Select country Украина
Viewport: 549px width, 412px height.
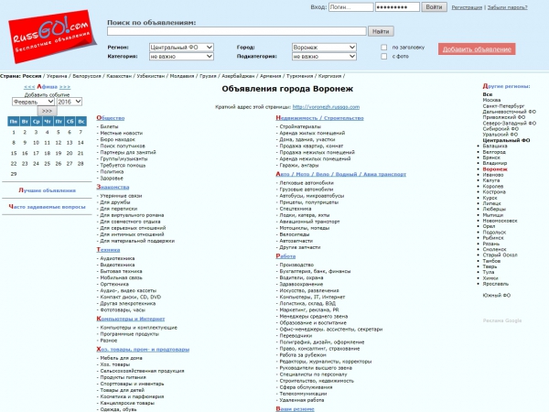click(57, 76)
